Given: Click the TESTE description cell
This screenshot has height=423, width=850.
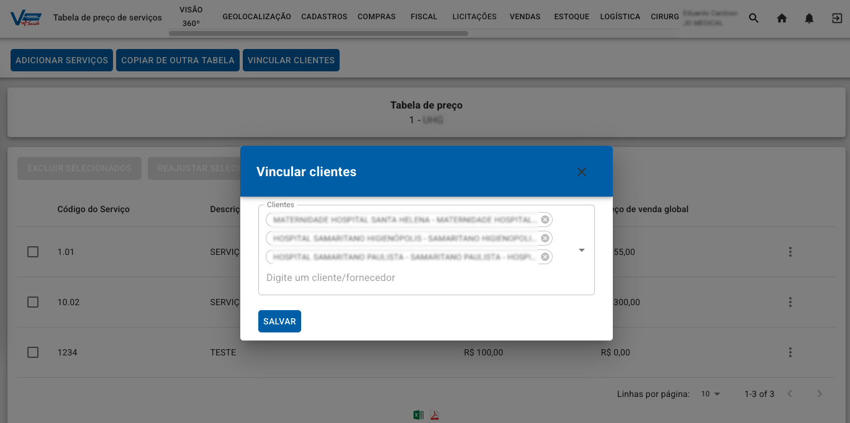Looking at the screenshot, I should [223, 352].
